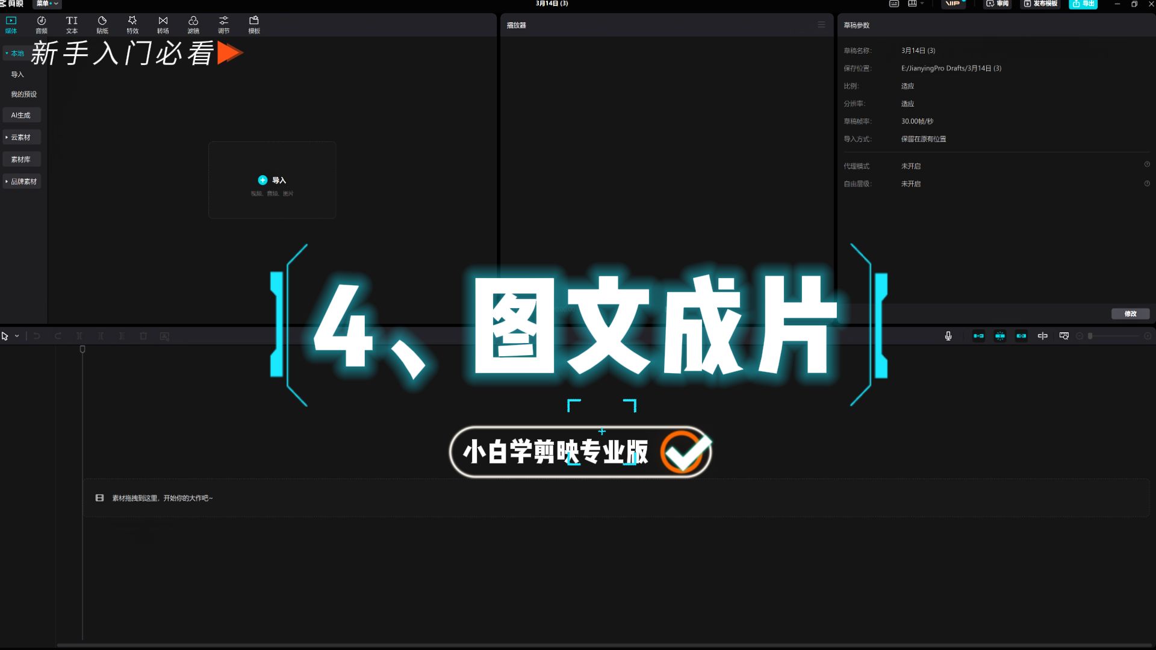
Task: Click the 草稿参数 panel title
Action: coord(856,25)
